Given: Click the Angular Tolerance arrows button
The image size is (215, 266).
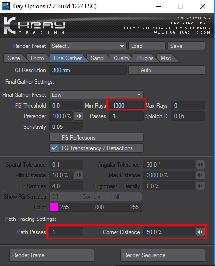Looking at the screenshot, I should point(200,165).
